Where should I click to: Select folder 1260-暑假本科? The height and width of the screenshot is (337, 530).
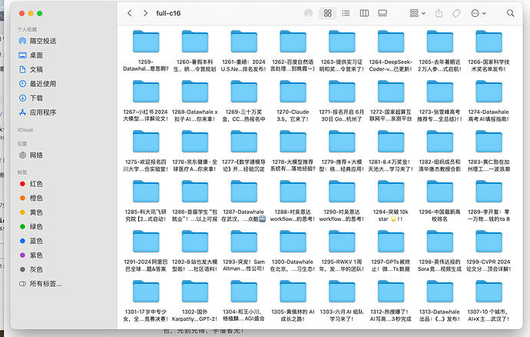coord(194,42)
